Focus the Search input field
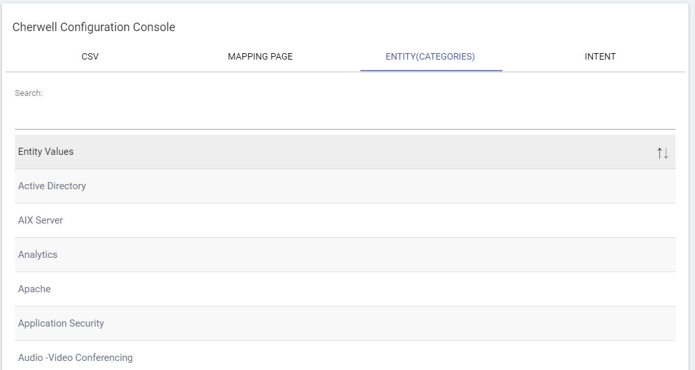The image size is (695, 370). [344, 117]
